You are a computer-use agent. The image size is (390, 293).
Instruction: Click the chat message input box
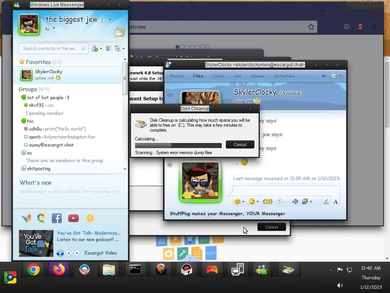[x=286, y=191]
